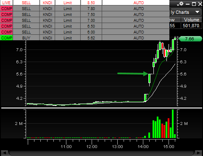Expand the Charts type dropdown
This screenshot has width=203, height=156.
197,12
